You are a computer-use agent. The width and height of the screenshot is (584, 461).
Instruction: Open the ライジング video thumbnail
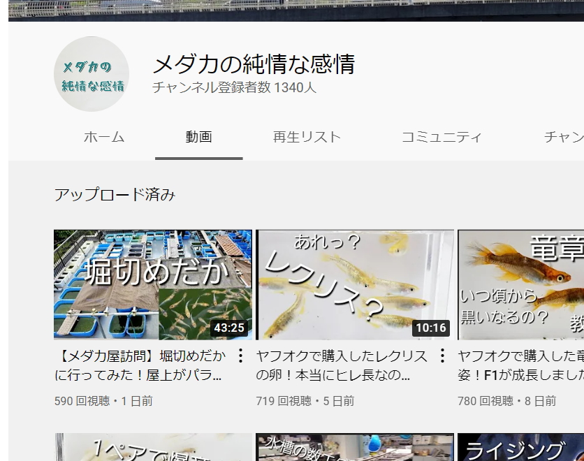521,447
